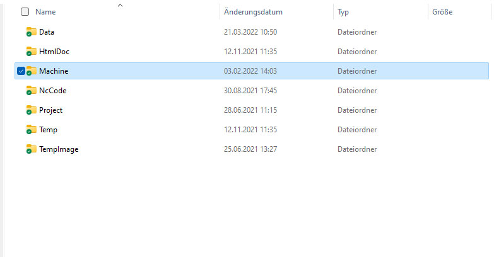494x257 pixels.
Task: Click Dateiordner type of the Project row
Action: [357, 110]
